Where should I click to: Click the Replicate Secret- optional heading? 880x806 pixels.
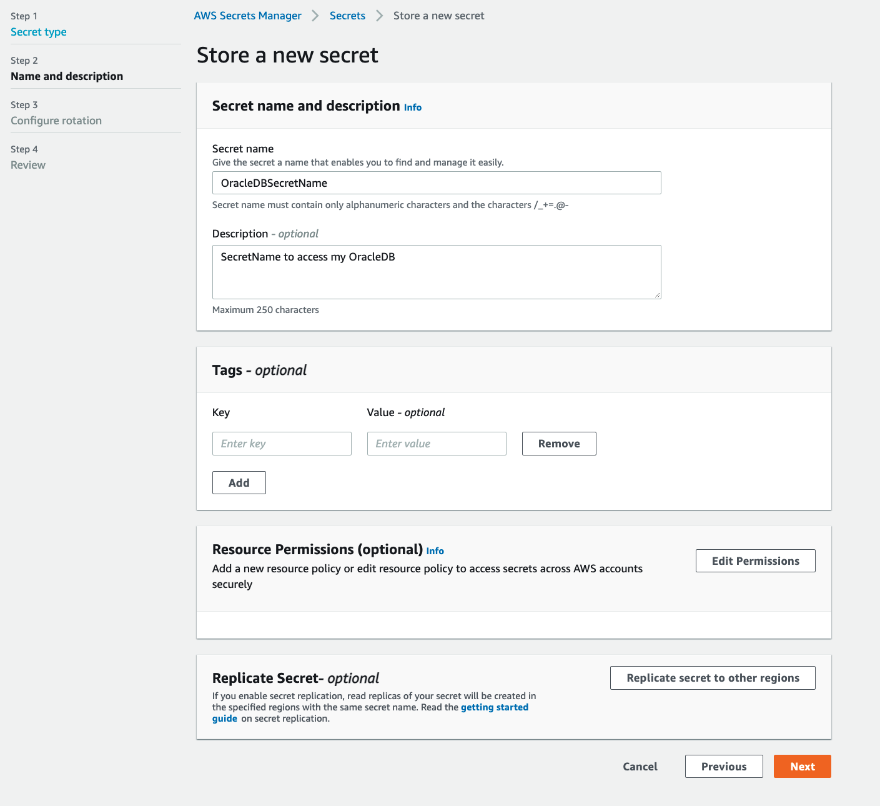[x=295, y=679]
